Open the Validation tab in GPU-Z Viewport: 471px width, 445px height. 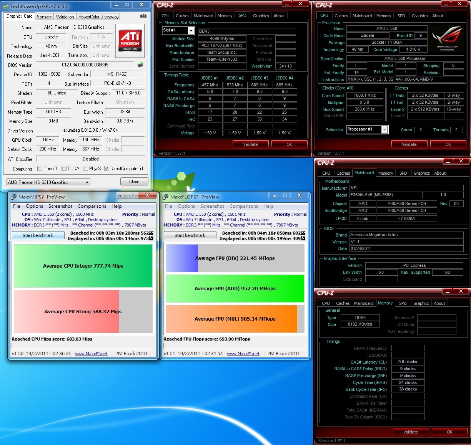(65, 17)
